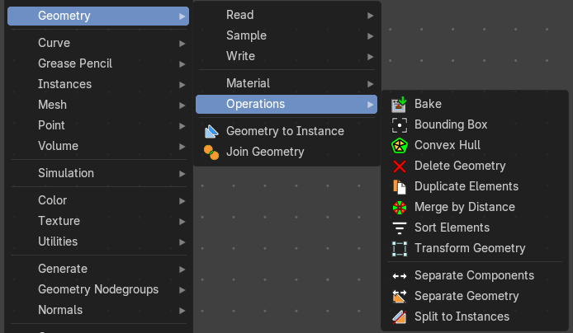
Task: Open the Generate submenu
Action: pyautogui.click(x=98, y=269)
